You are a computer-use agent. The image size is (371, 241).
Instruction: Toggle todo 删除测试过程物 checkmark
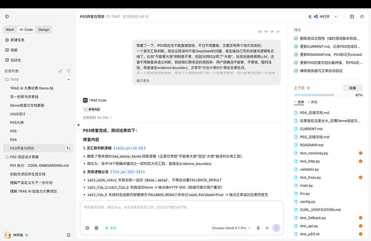[x=296, y=38]
